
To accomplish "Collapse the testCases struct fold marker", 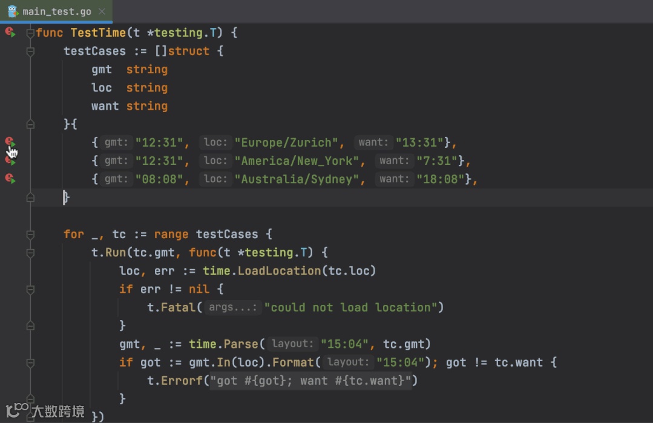I will tap(30, 52).
